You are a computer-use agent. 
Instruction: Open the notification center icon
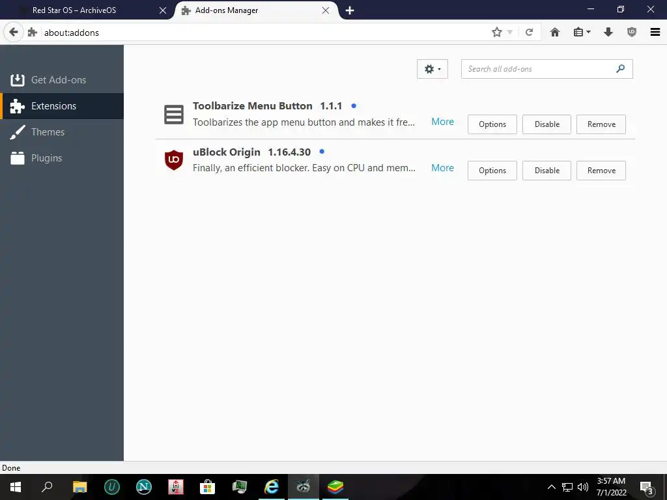tap(647, 487)
